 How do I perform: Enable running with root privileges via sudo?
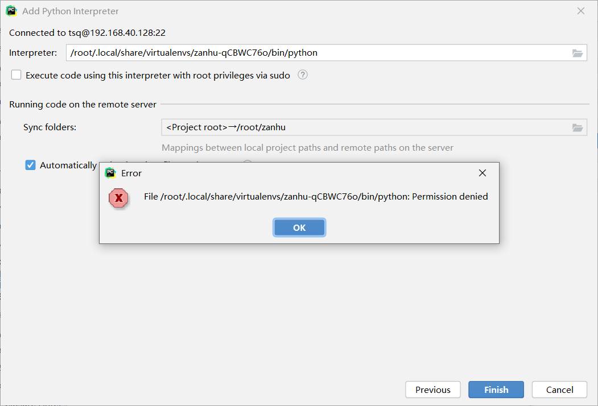point(16,75)
